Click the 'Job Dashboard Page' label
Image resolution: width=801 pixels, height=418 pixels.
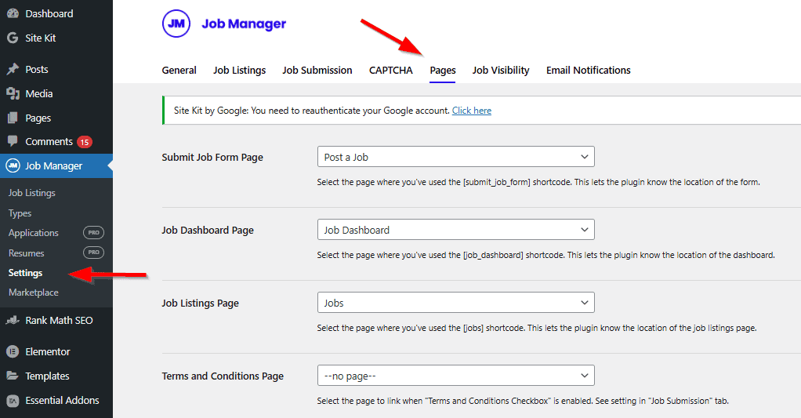coord(208,230)
